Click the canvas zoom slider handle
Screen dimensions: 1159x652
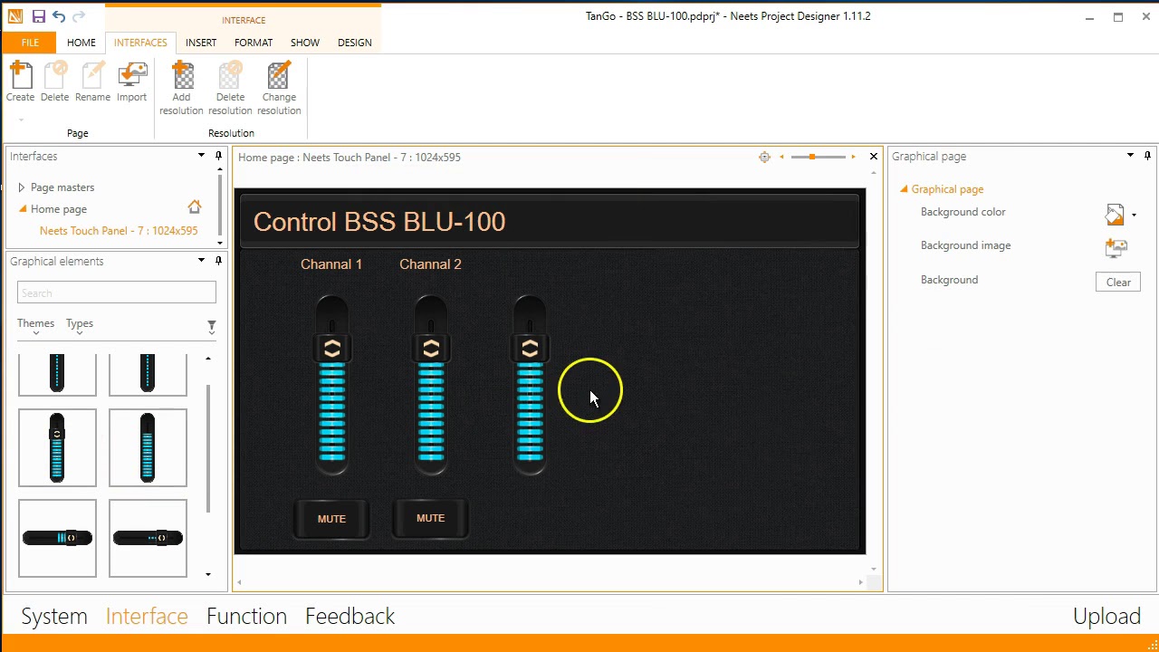tap(812, 157)
